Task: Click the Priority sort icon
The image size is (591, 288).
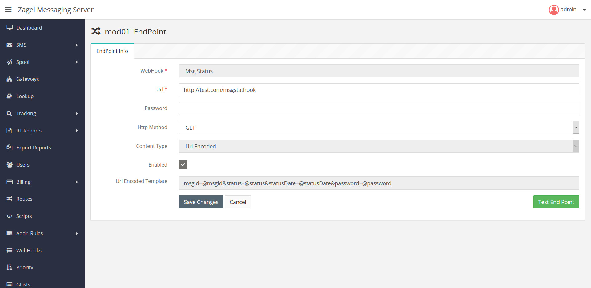Action: (x=10, y=267)
